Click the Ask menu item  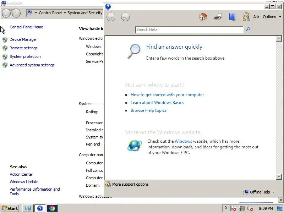[256, 17]
